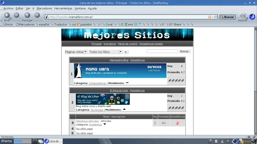Open the Académica category link
The width and height of the screenshot is (257, 144).
pos(95,125)
